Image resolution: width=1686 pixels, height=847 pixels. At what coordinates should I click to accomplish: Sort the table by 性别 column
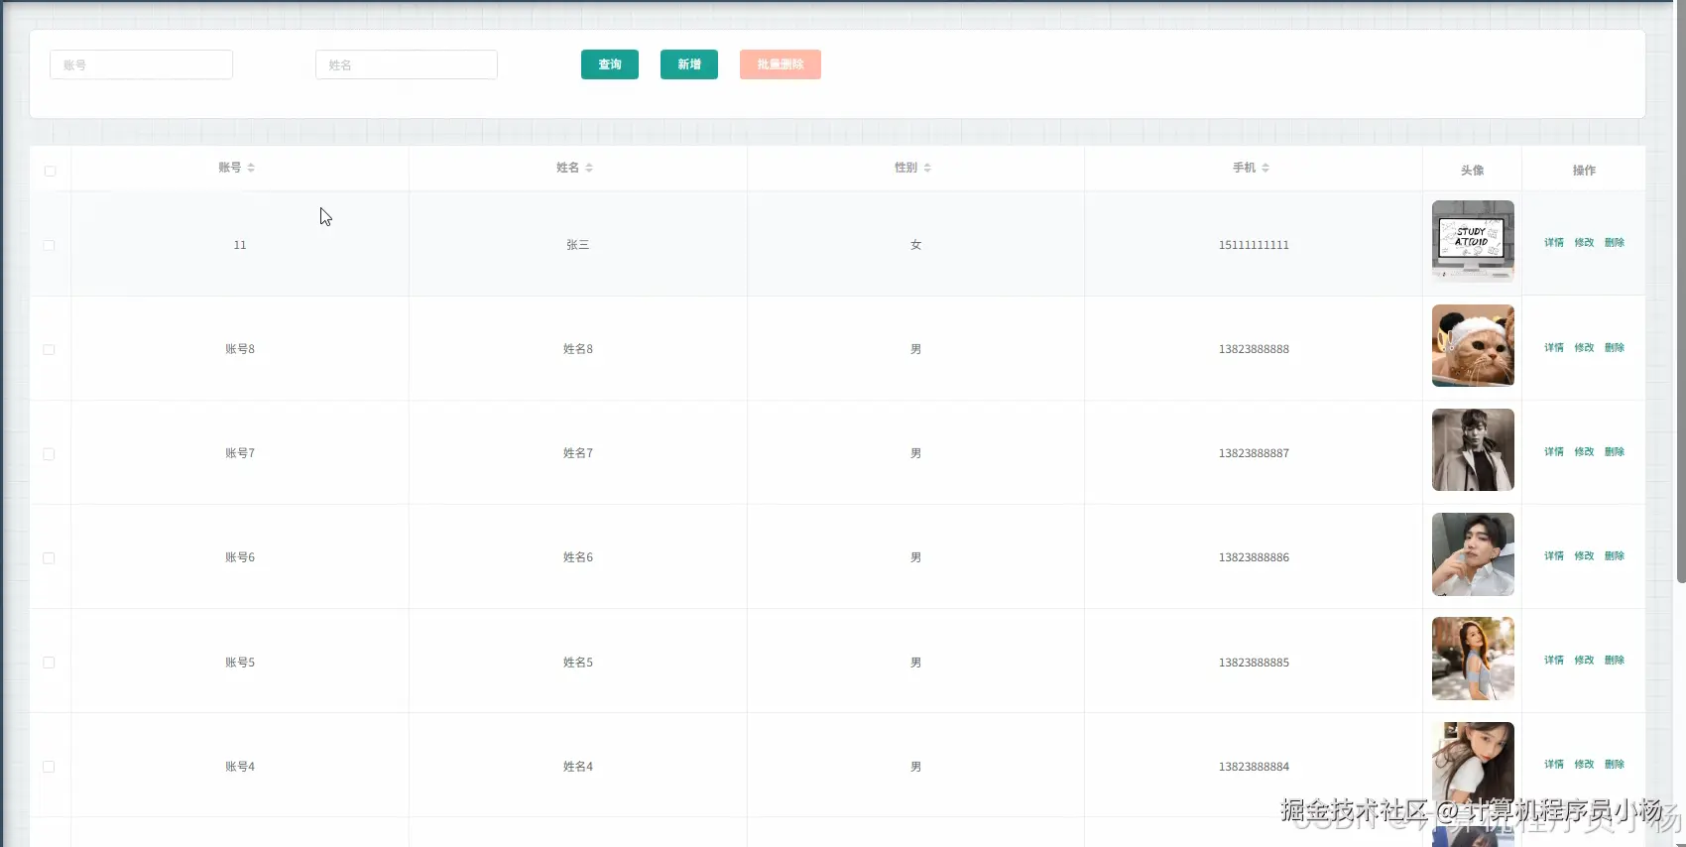coord(927,168)
